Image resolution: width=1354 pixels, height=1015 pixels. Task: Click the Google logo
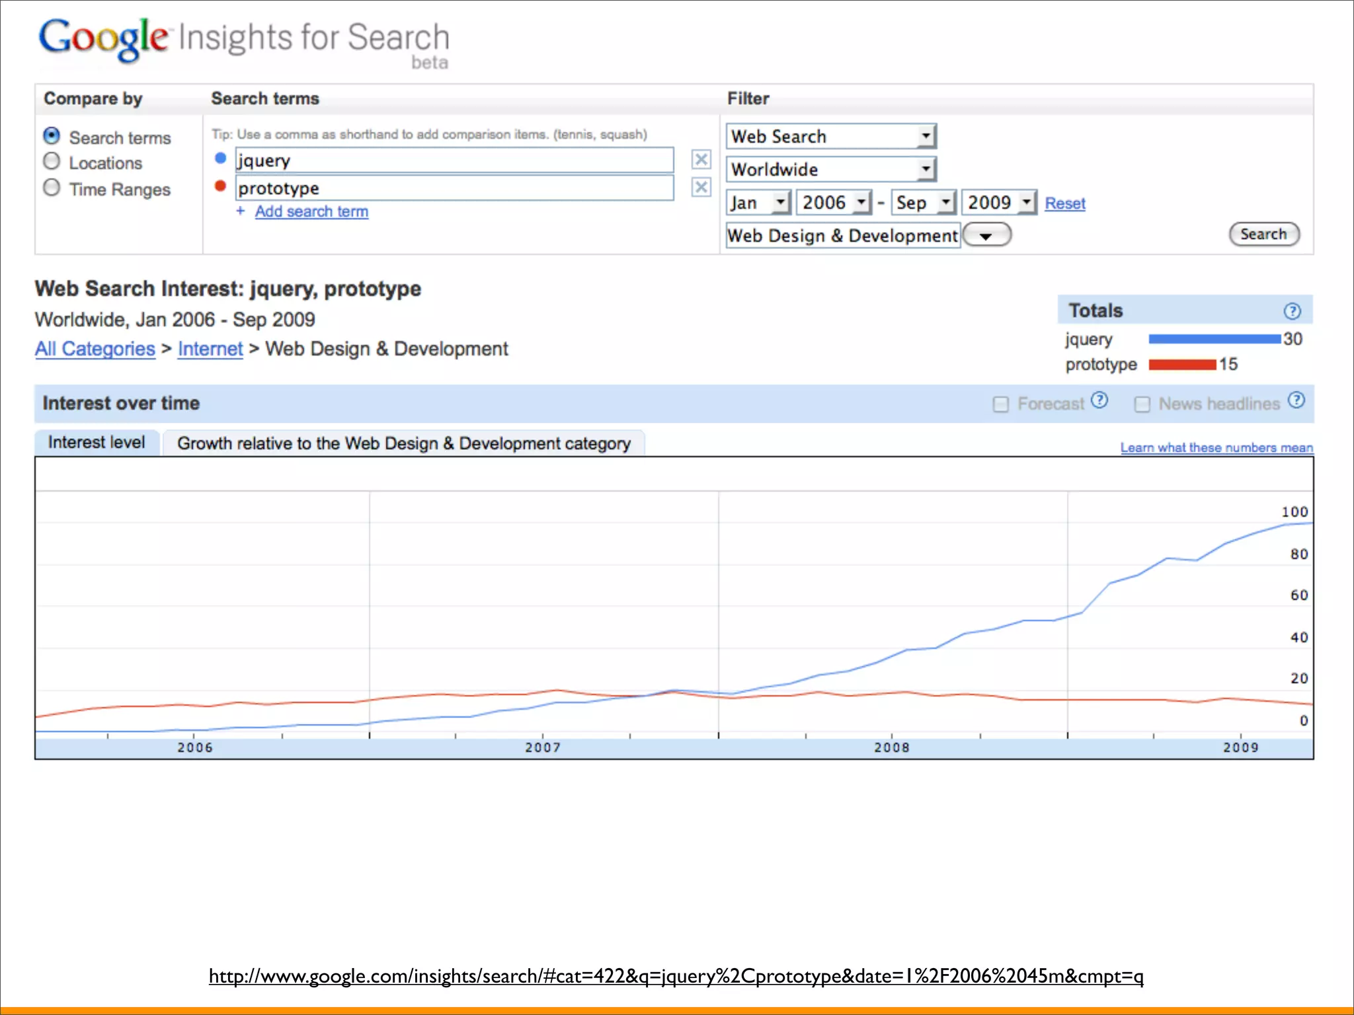[x=103, y=40]
